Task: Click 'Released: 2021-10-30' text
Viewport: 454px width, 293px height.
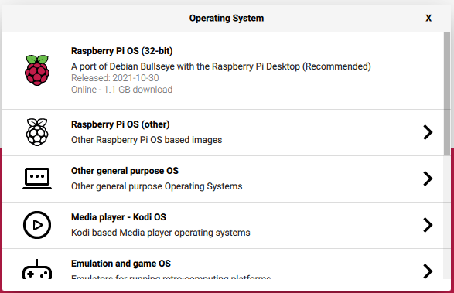Action: [115, 78]
